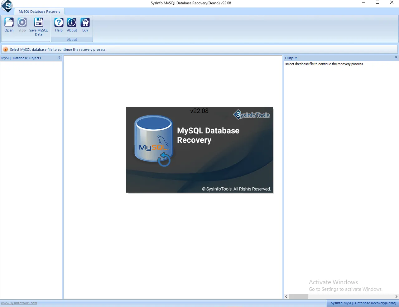The image size is (399, 307).
Task: Click the About info icon
Action: click(x=72, y=23)
